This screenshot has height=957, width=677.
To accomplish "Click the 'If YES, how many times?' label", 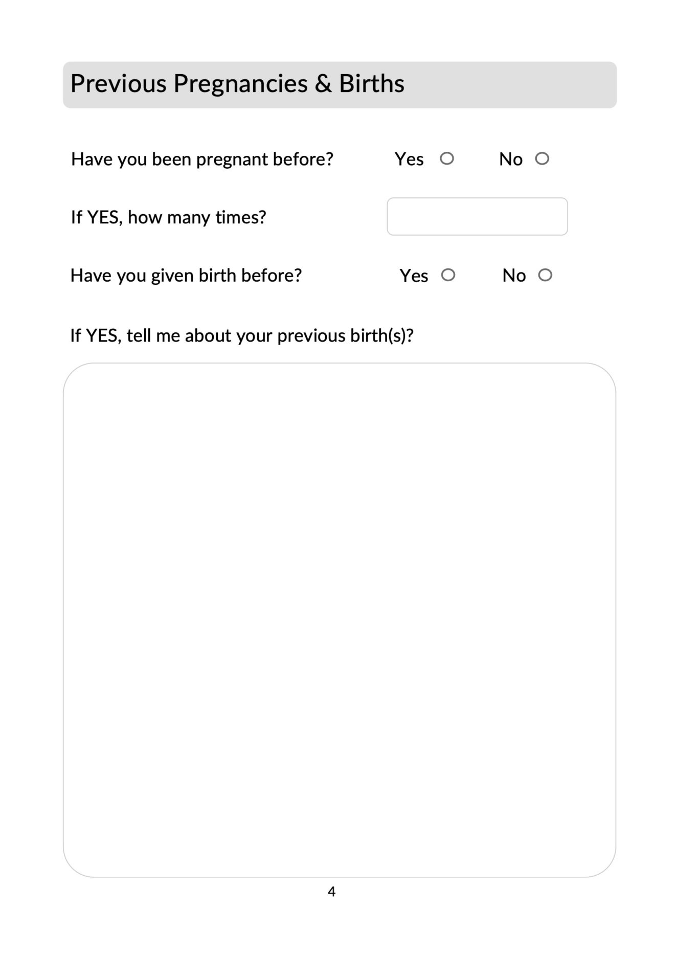I will pos(168,217).
